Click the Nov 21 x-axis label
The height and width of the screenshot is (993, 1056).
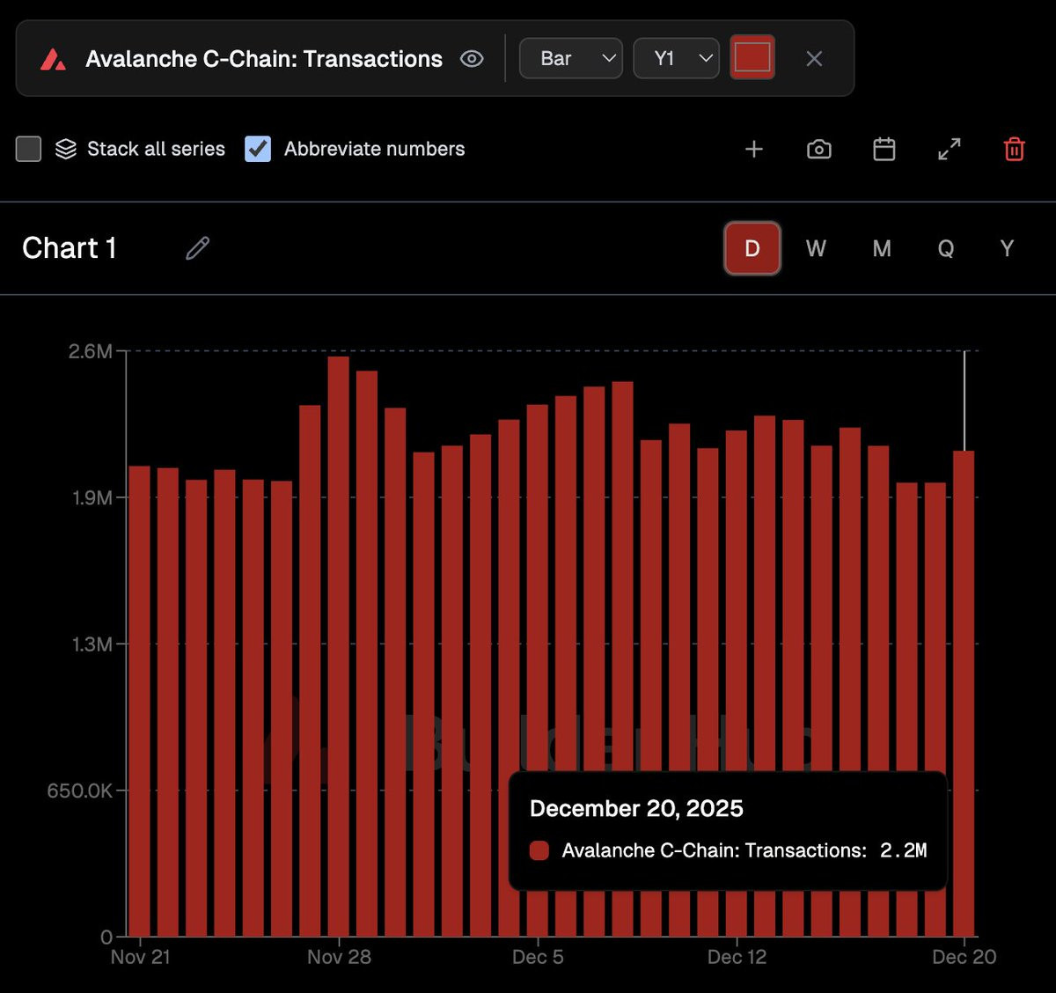point(141,957)
